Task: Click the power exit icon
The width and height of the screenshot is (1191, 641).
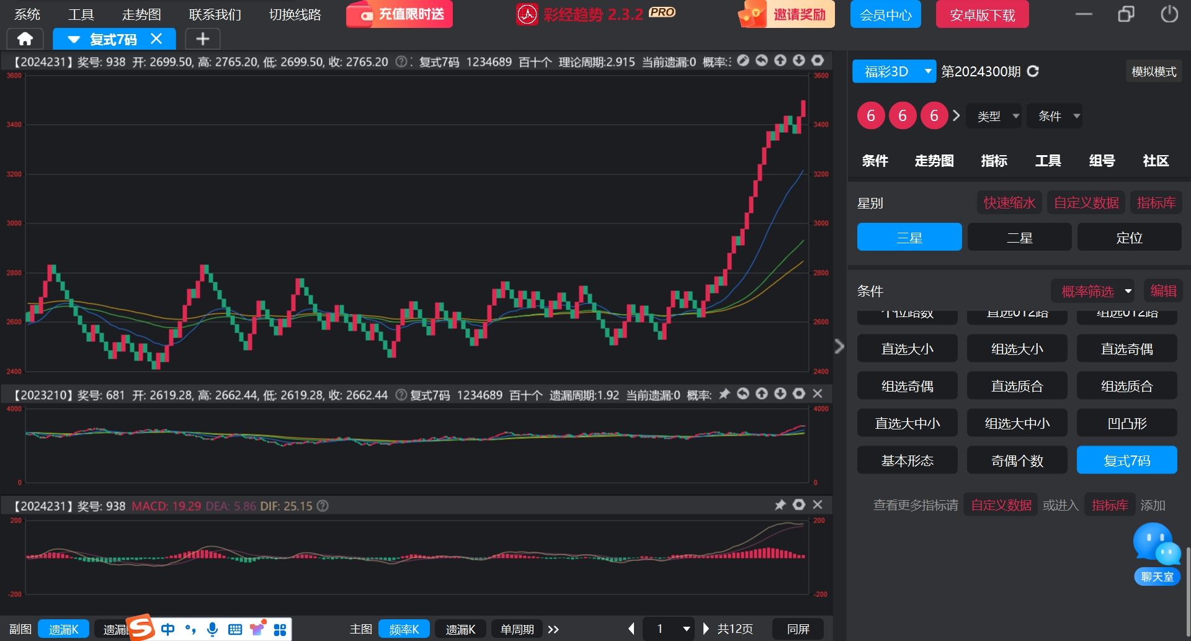Action: coord(1169,14)
